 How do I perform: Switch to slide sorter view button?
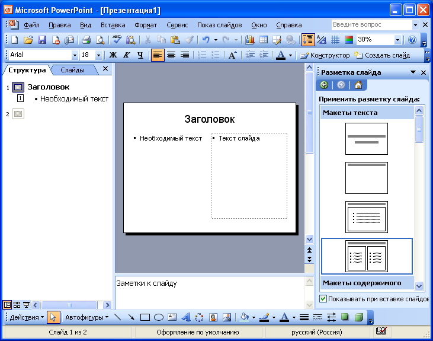[x=17, y=305]
